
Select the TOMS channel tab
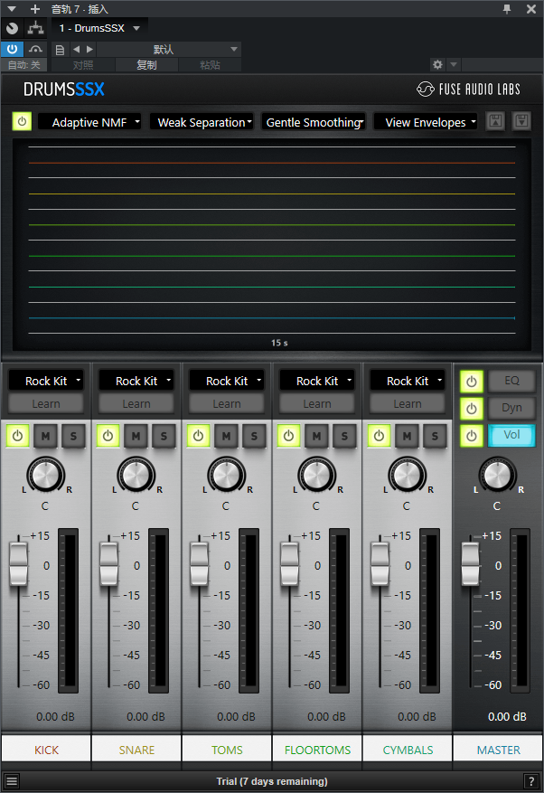[x=227, y=750]
